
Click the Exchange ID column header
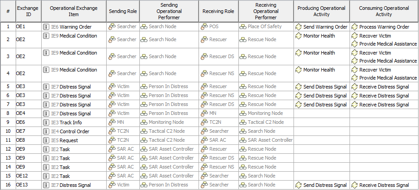[28, 11]
